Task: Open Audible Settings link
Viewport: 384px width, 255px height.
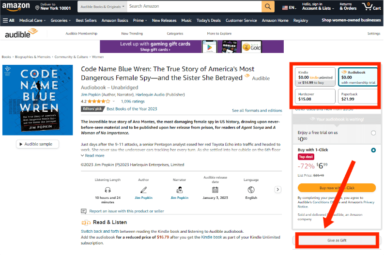Action: point(373,33)
